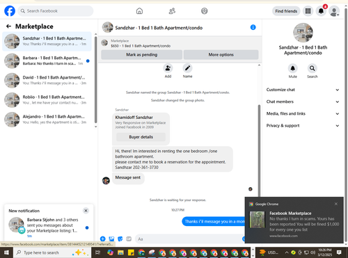Open the Friends icon in top navigation
348x258 pixels.
coord(172,11)
